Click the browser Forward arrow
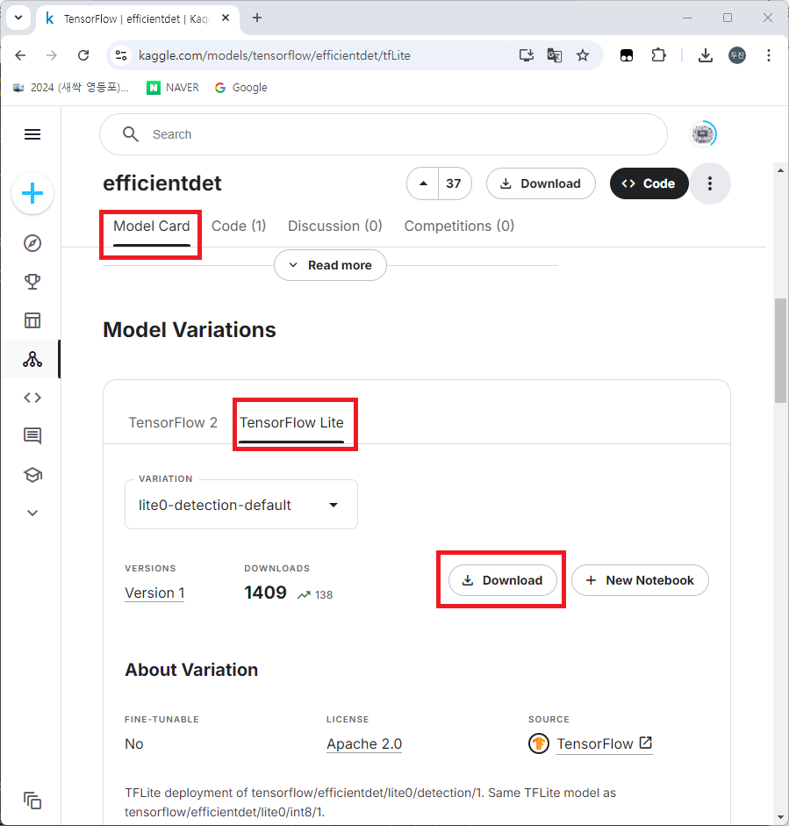789x826 pixels. (51, 55)
